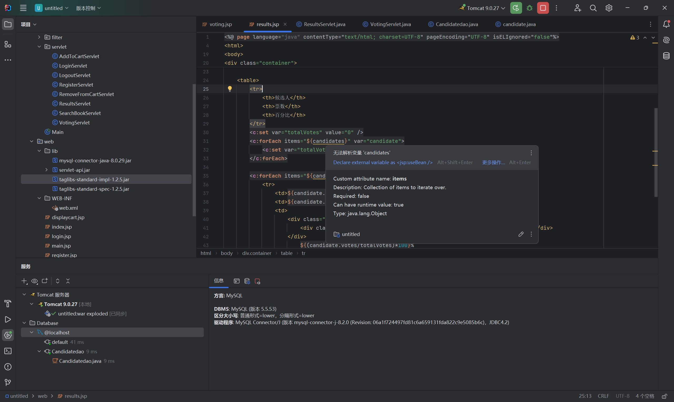This screenshot has height=402, width=674.
Task: Open IDE notifications bell icon
Action: coord(666,24)
